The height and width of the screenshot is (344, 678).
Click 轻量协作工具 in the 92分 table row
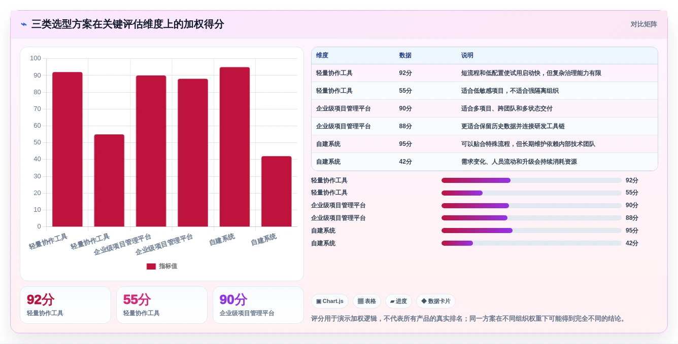[334, 73]
